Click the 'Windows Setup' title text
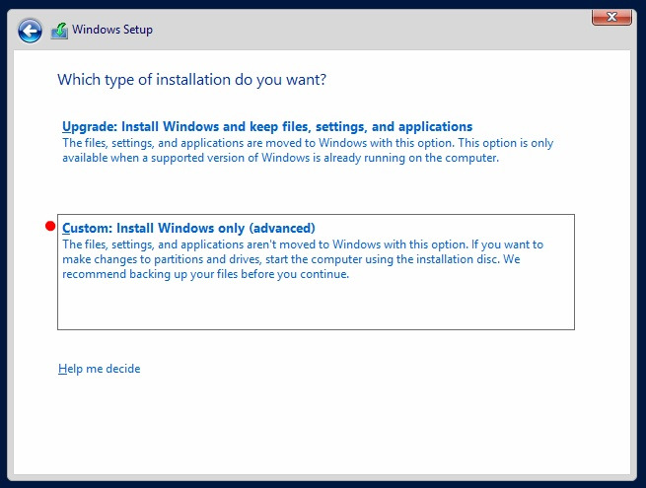The image size is (646, 488). tap(112, 30)
